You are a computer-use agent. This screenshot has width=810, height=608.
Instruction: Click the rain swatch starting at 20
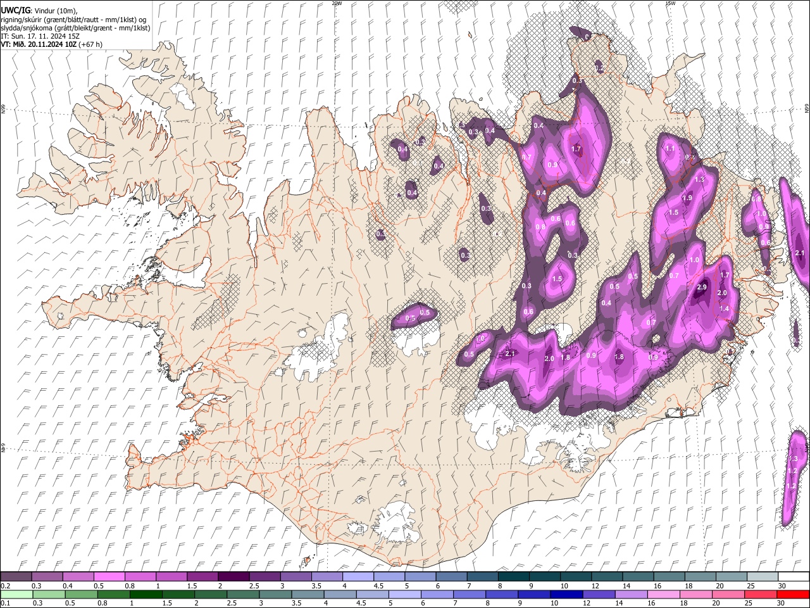coord(728,594)
